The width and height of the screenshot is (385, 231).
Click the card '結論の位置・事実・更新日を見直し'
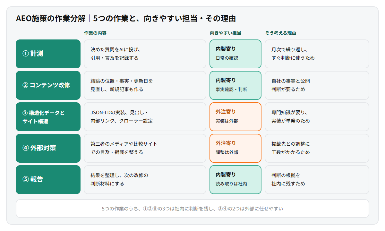(x=145, y=85)
